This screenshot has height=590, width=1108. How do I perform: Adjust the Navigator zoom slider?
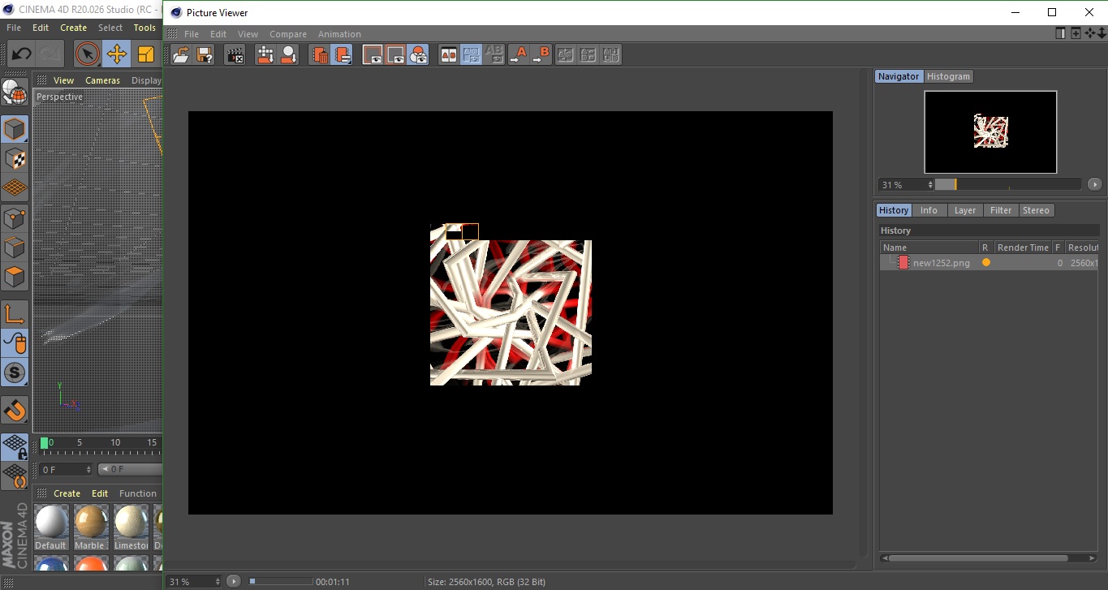(x=1008, y=184)
